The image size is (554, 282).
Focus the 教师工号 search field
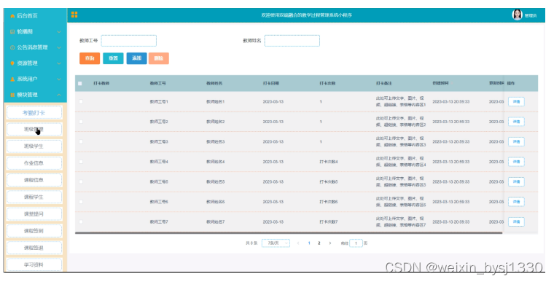pos(128,41)
